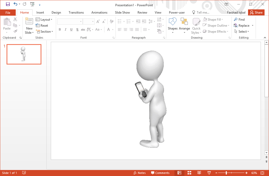This screenshot has height=176, width=269.
Task: Select the Format Painter icon
Action: [x=15, y=32]
